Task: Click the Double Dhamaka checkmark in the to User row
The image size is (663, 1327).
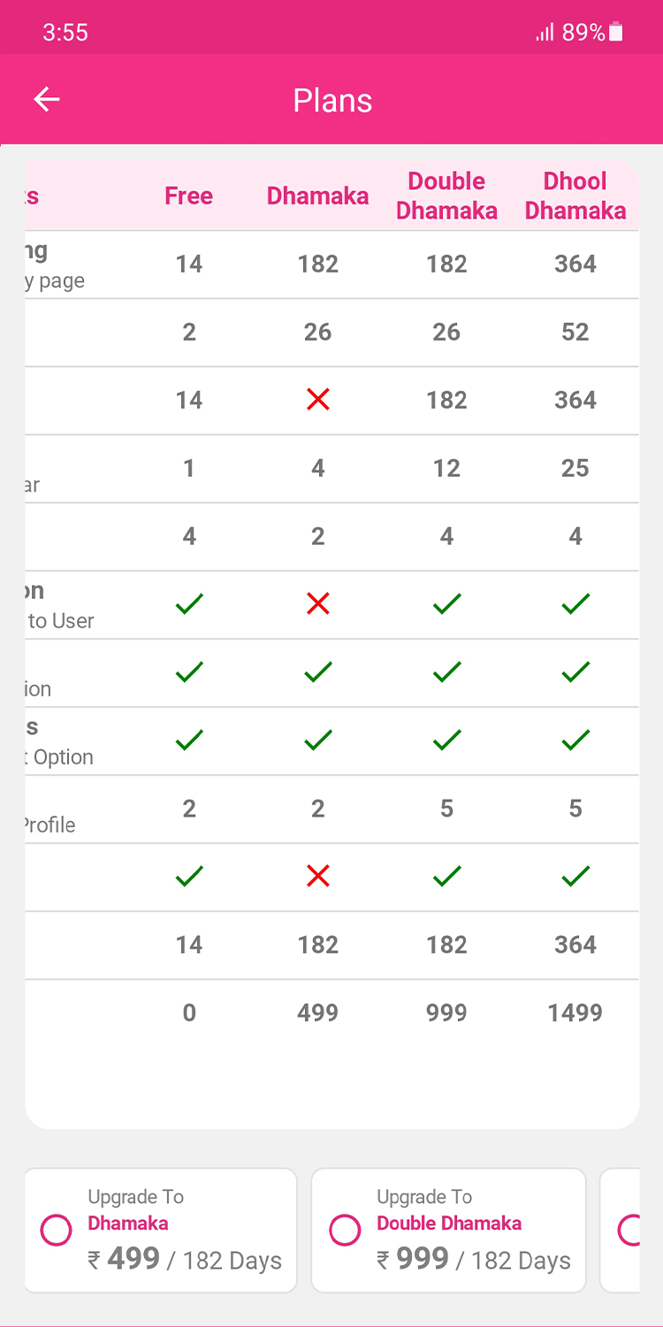Action: 446,604
